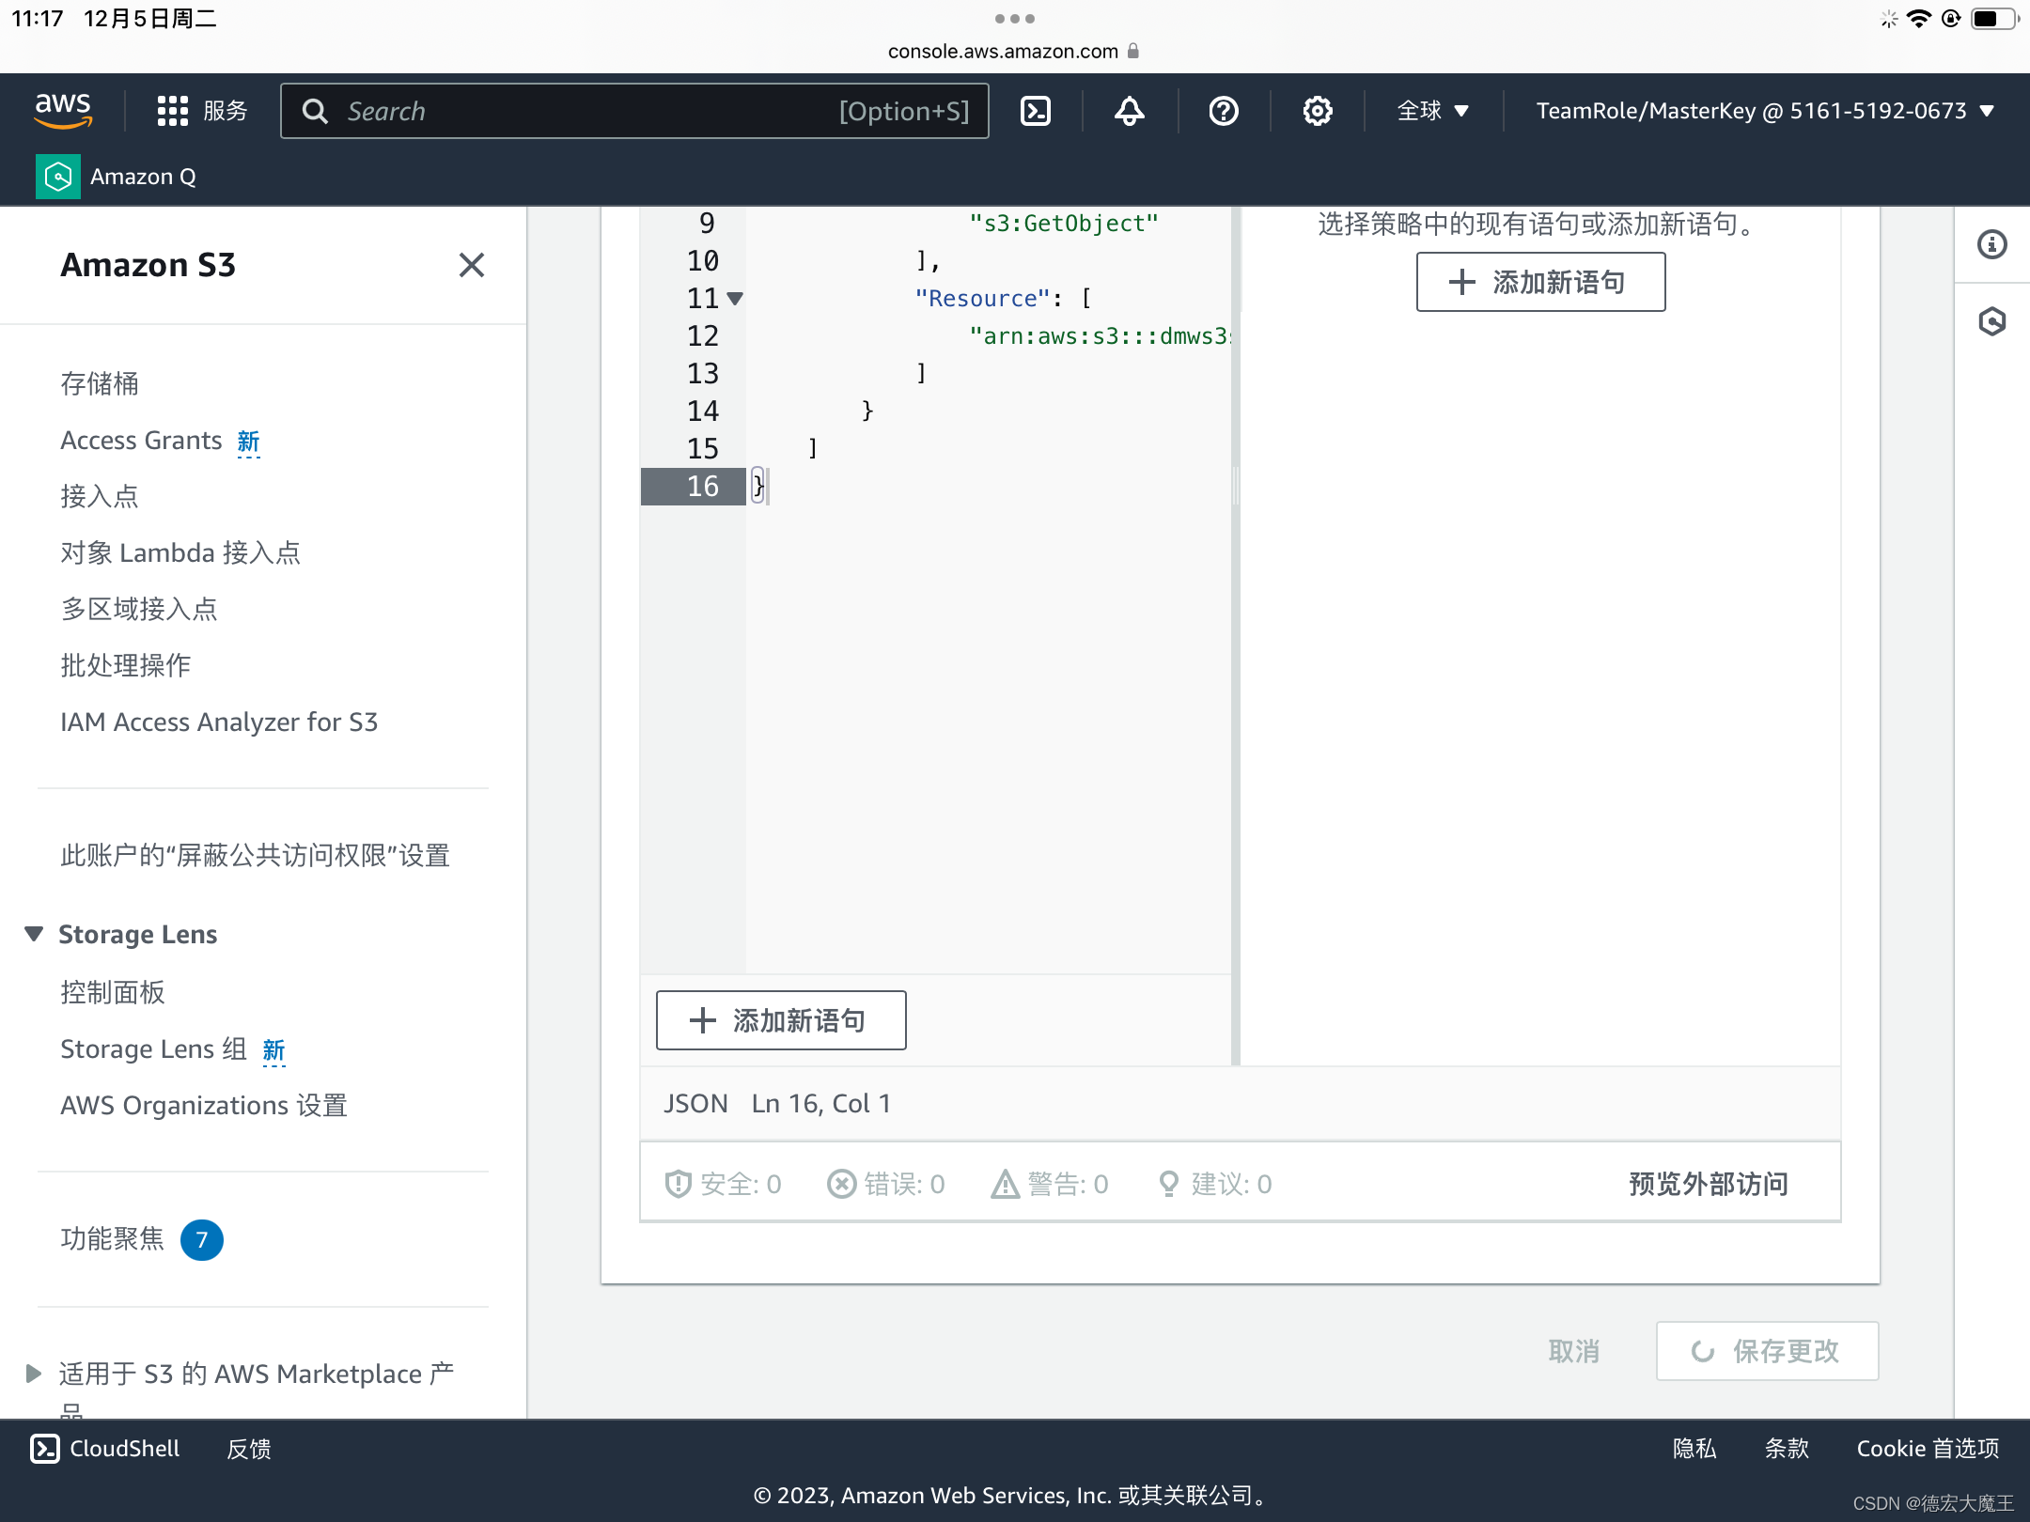Open the AWS logo home link
Screen dimensions: 2030x1522
(x=63, y=111)
